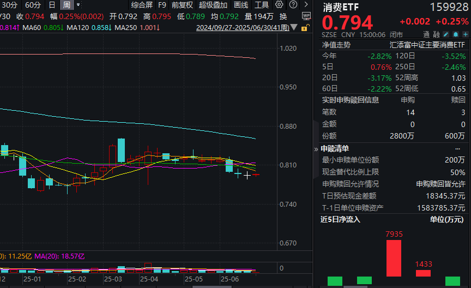The image size is (471, 288).
Task: Open the period dropdown arrow next to 周
Action: click(78, 5)
